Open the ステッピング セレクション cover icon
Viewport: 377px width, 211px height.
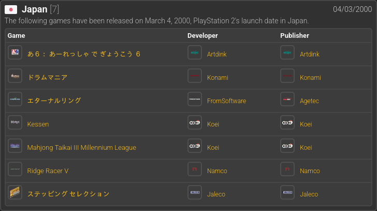point(15,192)
